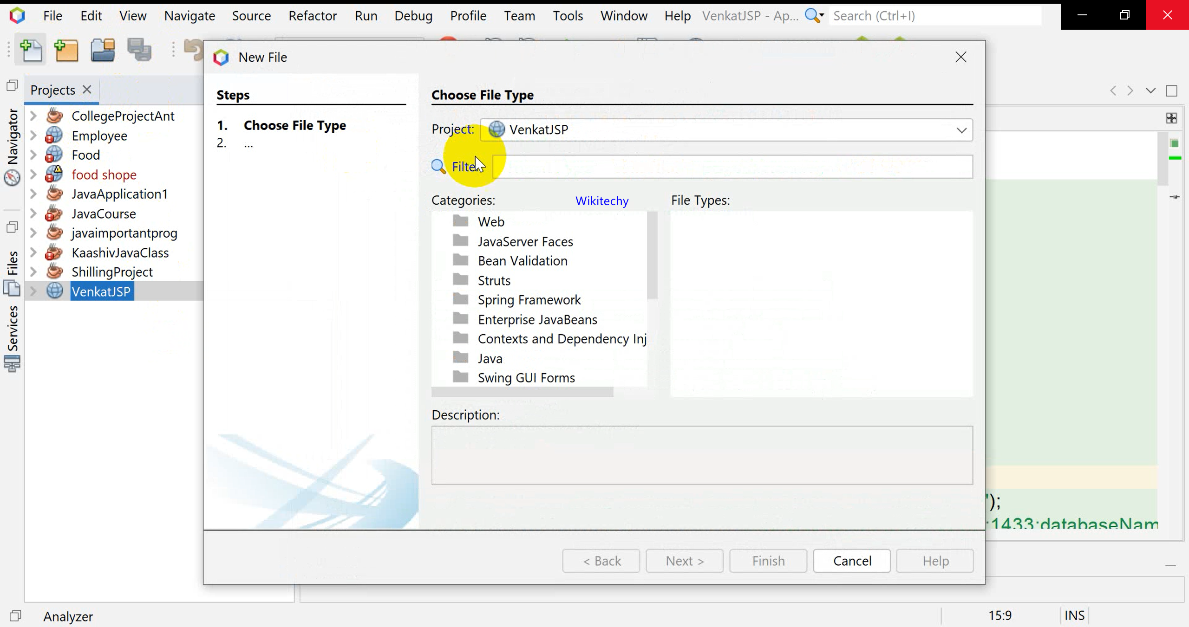Click the Categories vertical scrollbar
The image size is (1189, 627).
click(x=652, y=255)
